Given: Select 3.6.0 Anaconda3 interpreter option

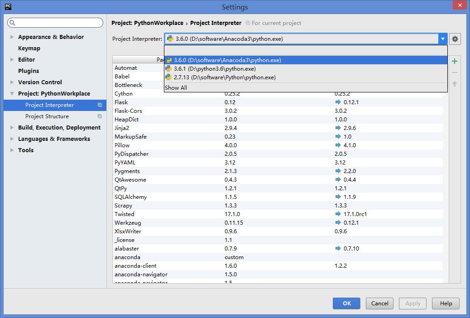Looking at the screenshot, I should pyautogui.click(x=306, y=60).
